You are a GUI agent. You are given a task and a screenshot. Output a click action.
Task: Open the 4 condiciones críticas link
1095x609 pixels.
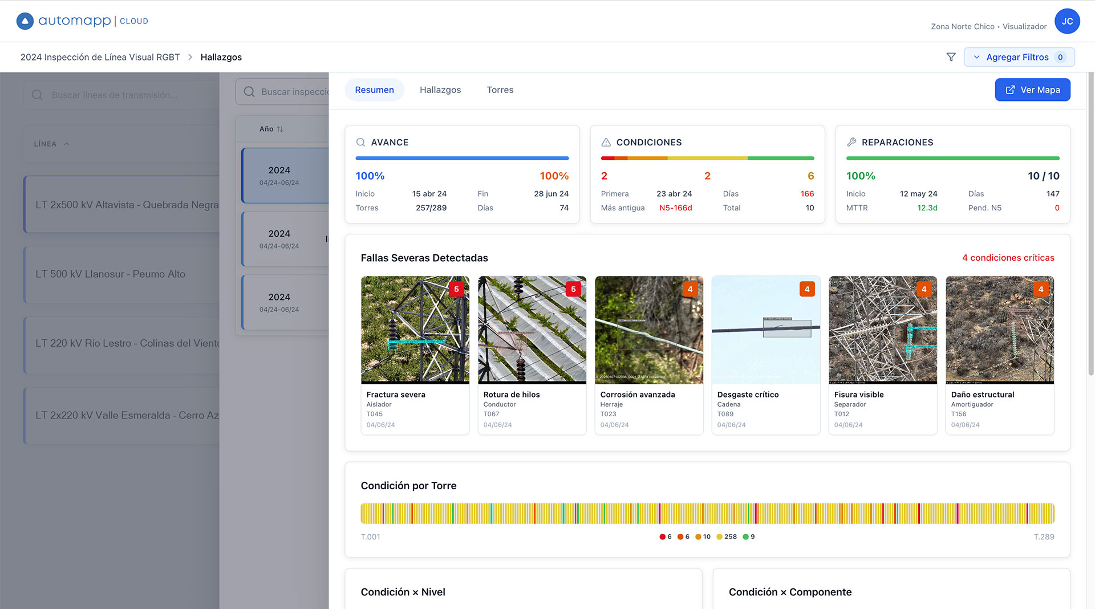1008,258
